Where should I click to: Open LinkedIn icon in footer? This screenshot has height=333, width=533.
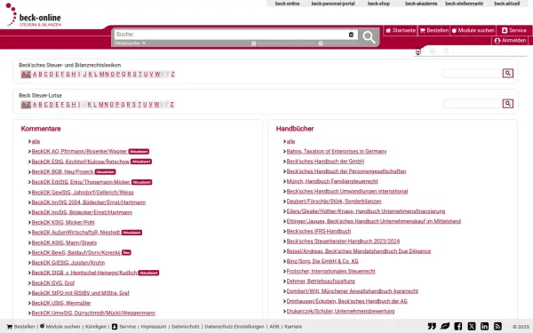[x=485, y=326]
